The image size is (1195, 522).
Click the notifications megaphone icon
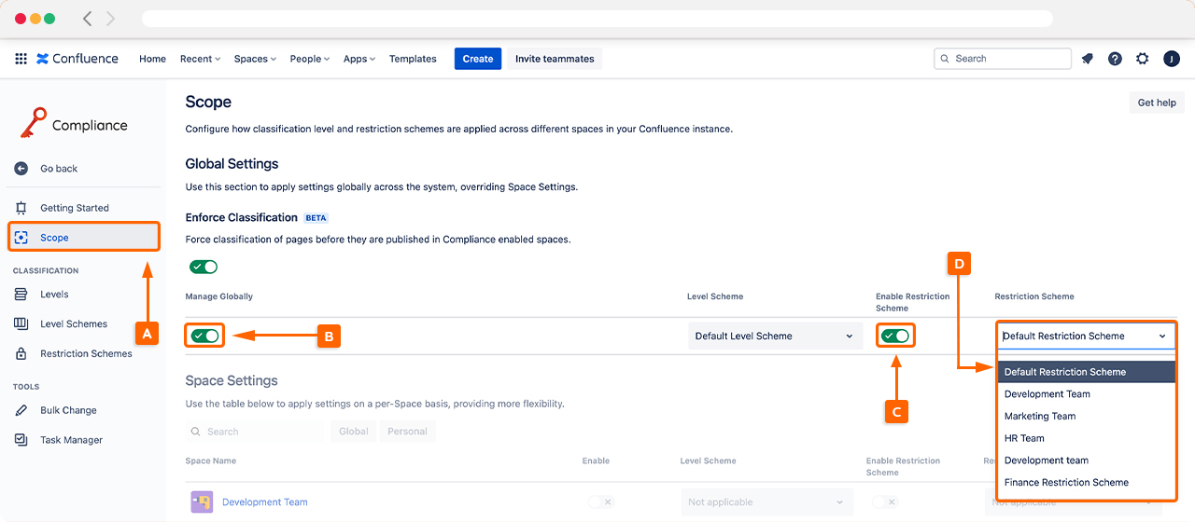[1088, 59]
